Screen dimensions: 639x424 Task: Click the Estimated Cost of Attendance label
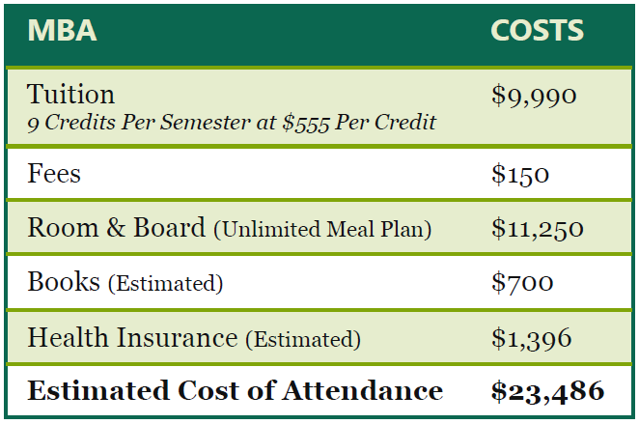[235, 391]
